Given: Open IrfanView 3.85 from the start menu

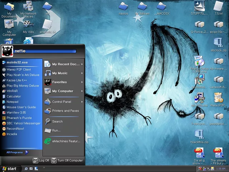Looking at the screenshot, I should pyautogui.click(x=16, y=113).
